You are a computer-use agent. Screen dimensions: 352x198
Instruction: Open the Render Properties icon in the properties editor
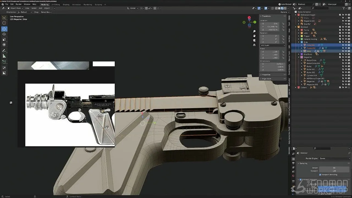click(294, 159)
